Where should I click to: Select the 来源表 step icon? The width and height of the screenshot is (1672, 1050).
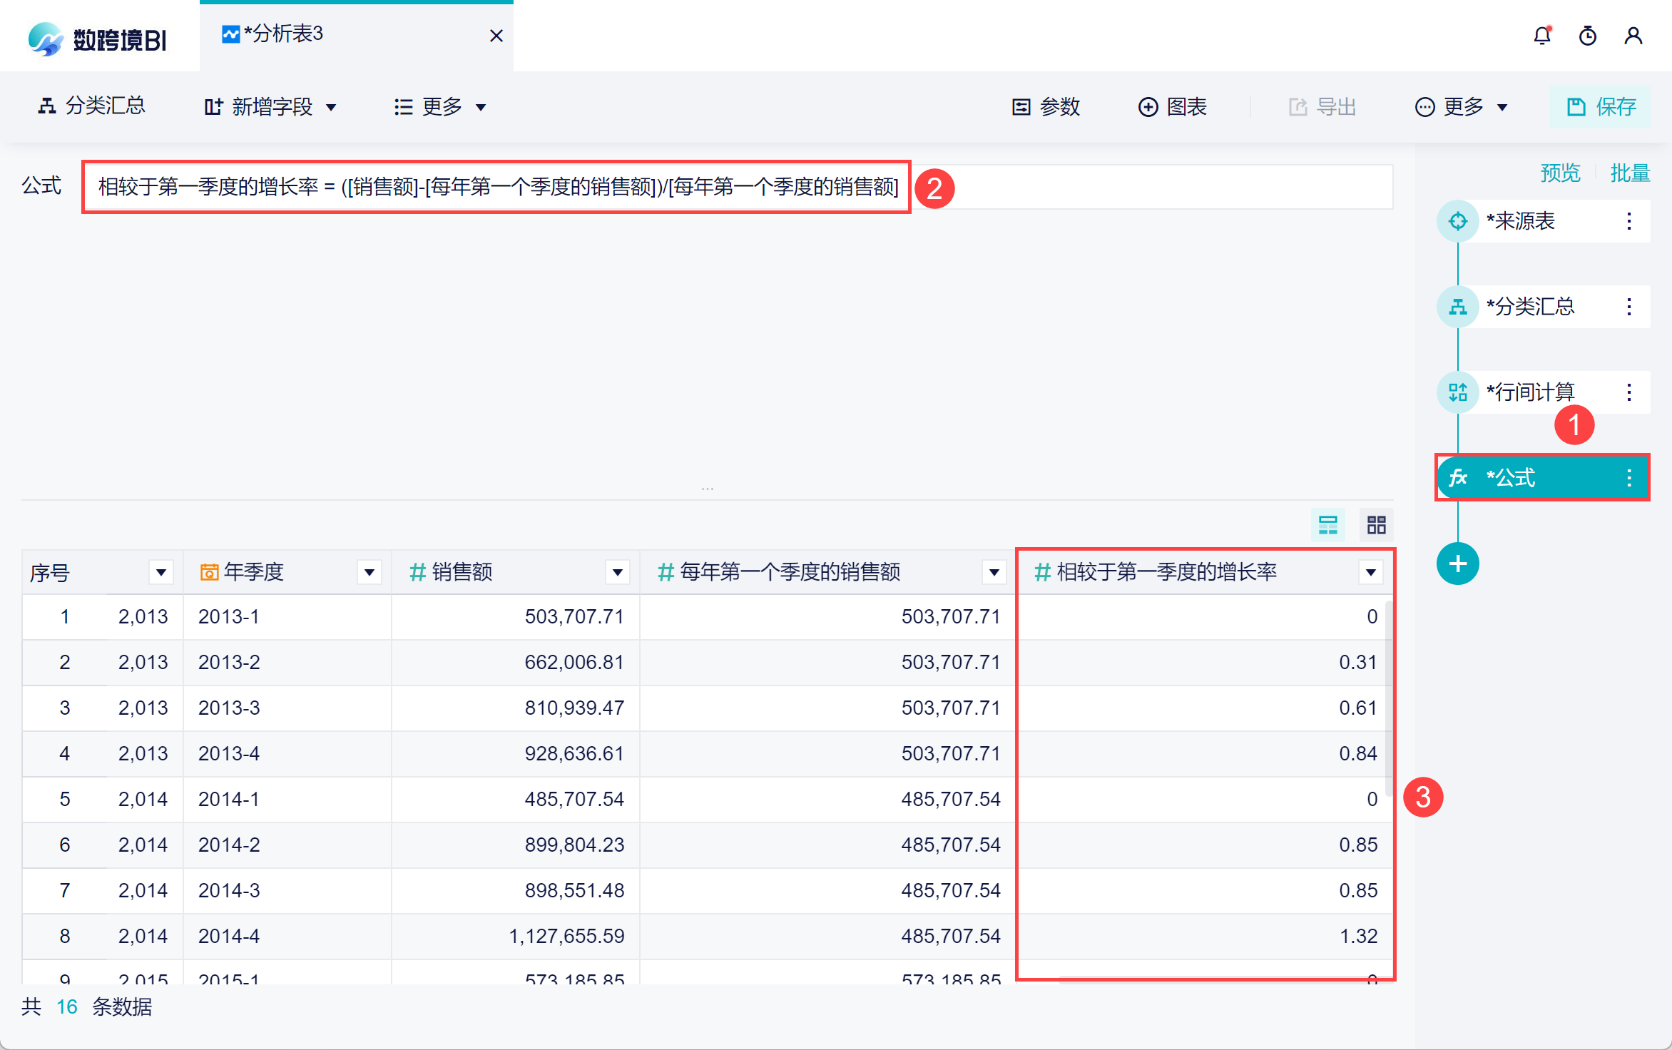tap(1457, 221)
